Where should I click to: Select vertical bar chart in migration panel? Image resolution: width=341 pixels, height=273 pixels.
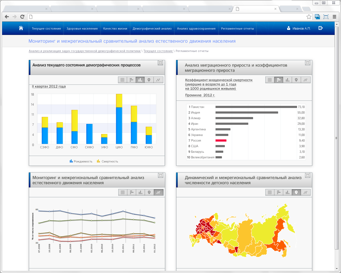tap(287, 80)
